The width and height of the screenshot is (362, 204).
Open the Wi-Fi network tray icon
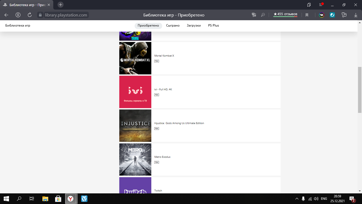tap(310, 199)
